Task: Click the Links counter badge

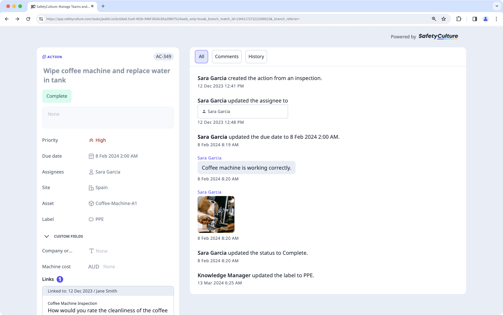Action: pos(60,279)
